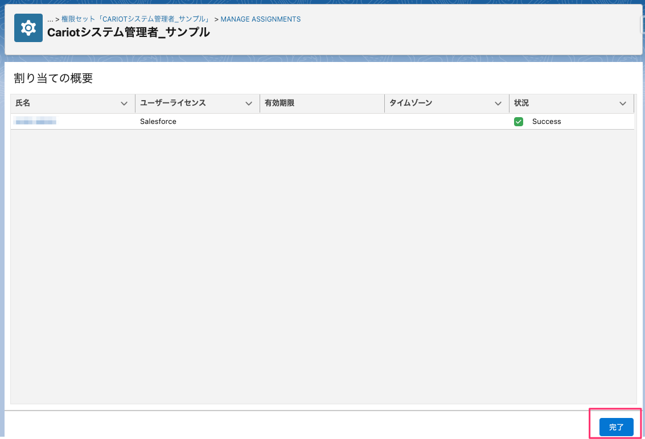
Task: Click the 状況 column header
Action: tap(572, 103)
